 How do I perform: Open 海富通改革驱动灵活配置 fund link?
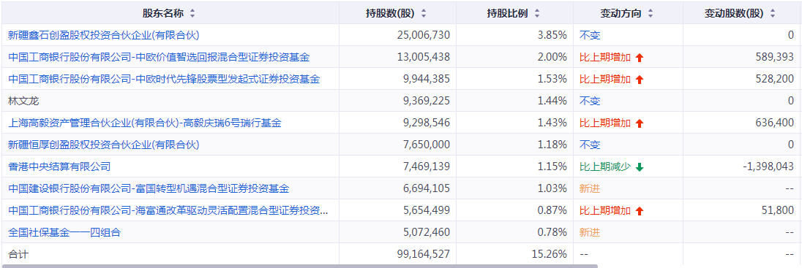[168, 210]
